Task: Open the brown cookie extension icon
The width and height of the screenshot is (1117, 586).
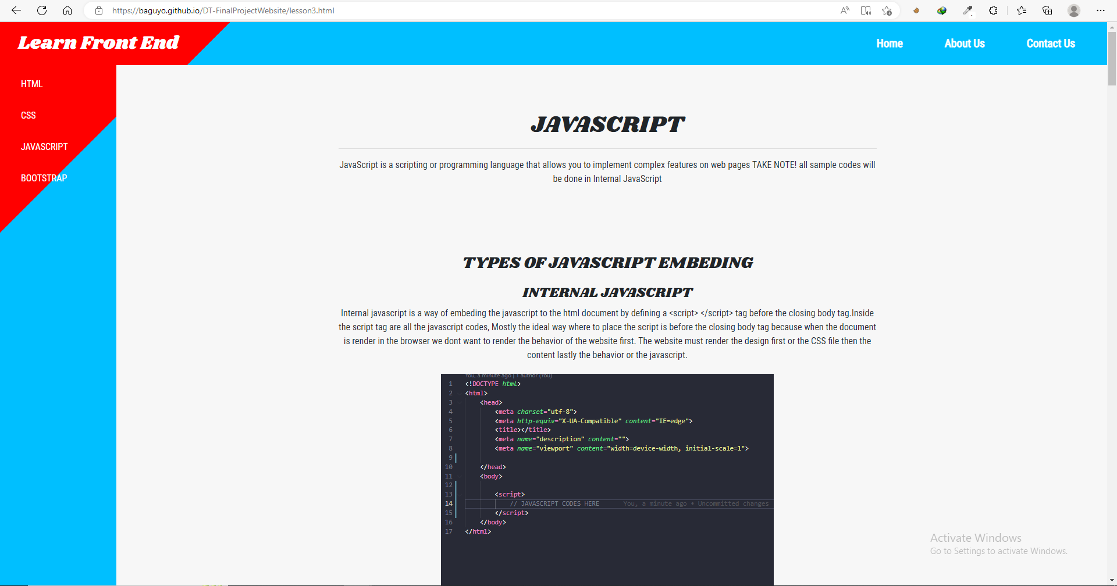Action: pyautogui.click(x=916, y=10)
